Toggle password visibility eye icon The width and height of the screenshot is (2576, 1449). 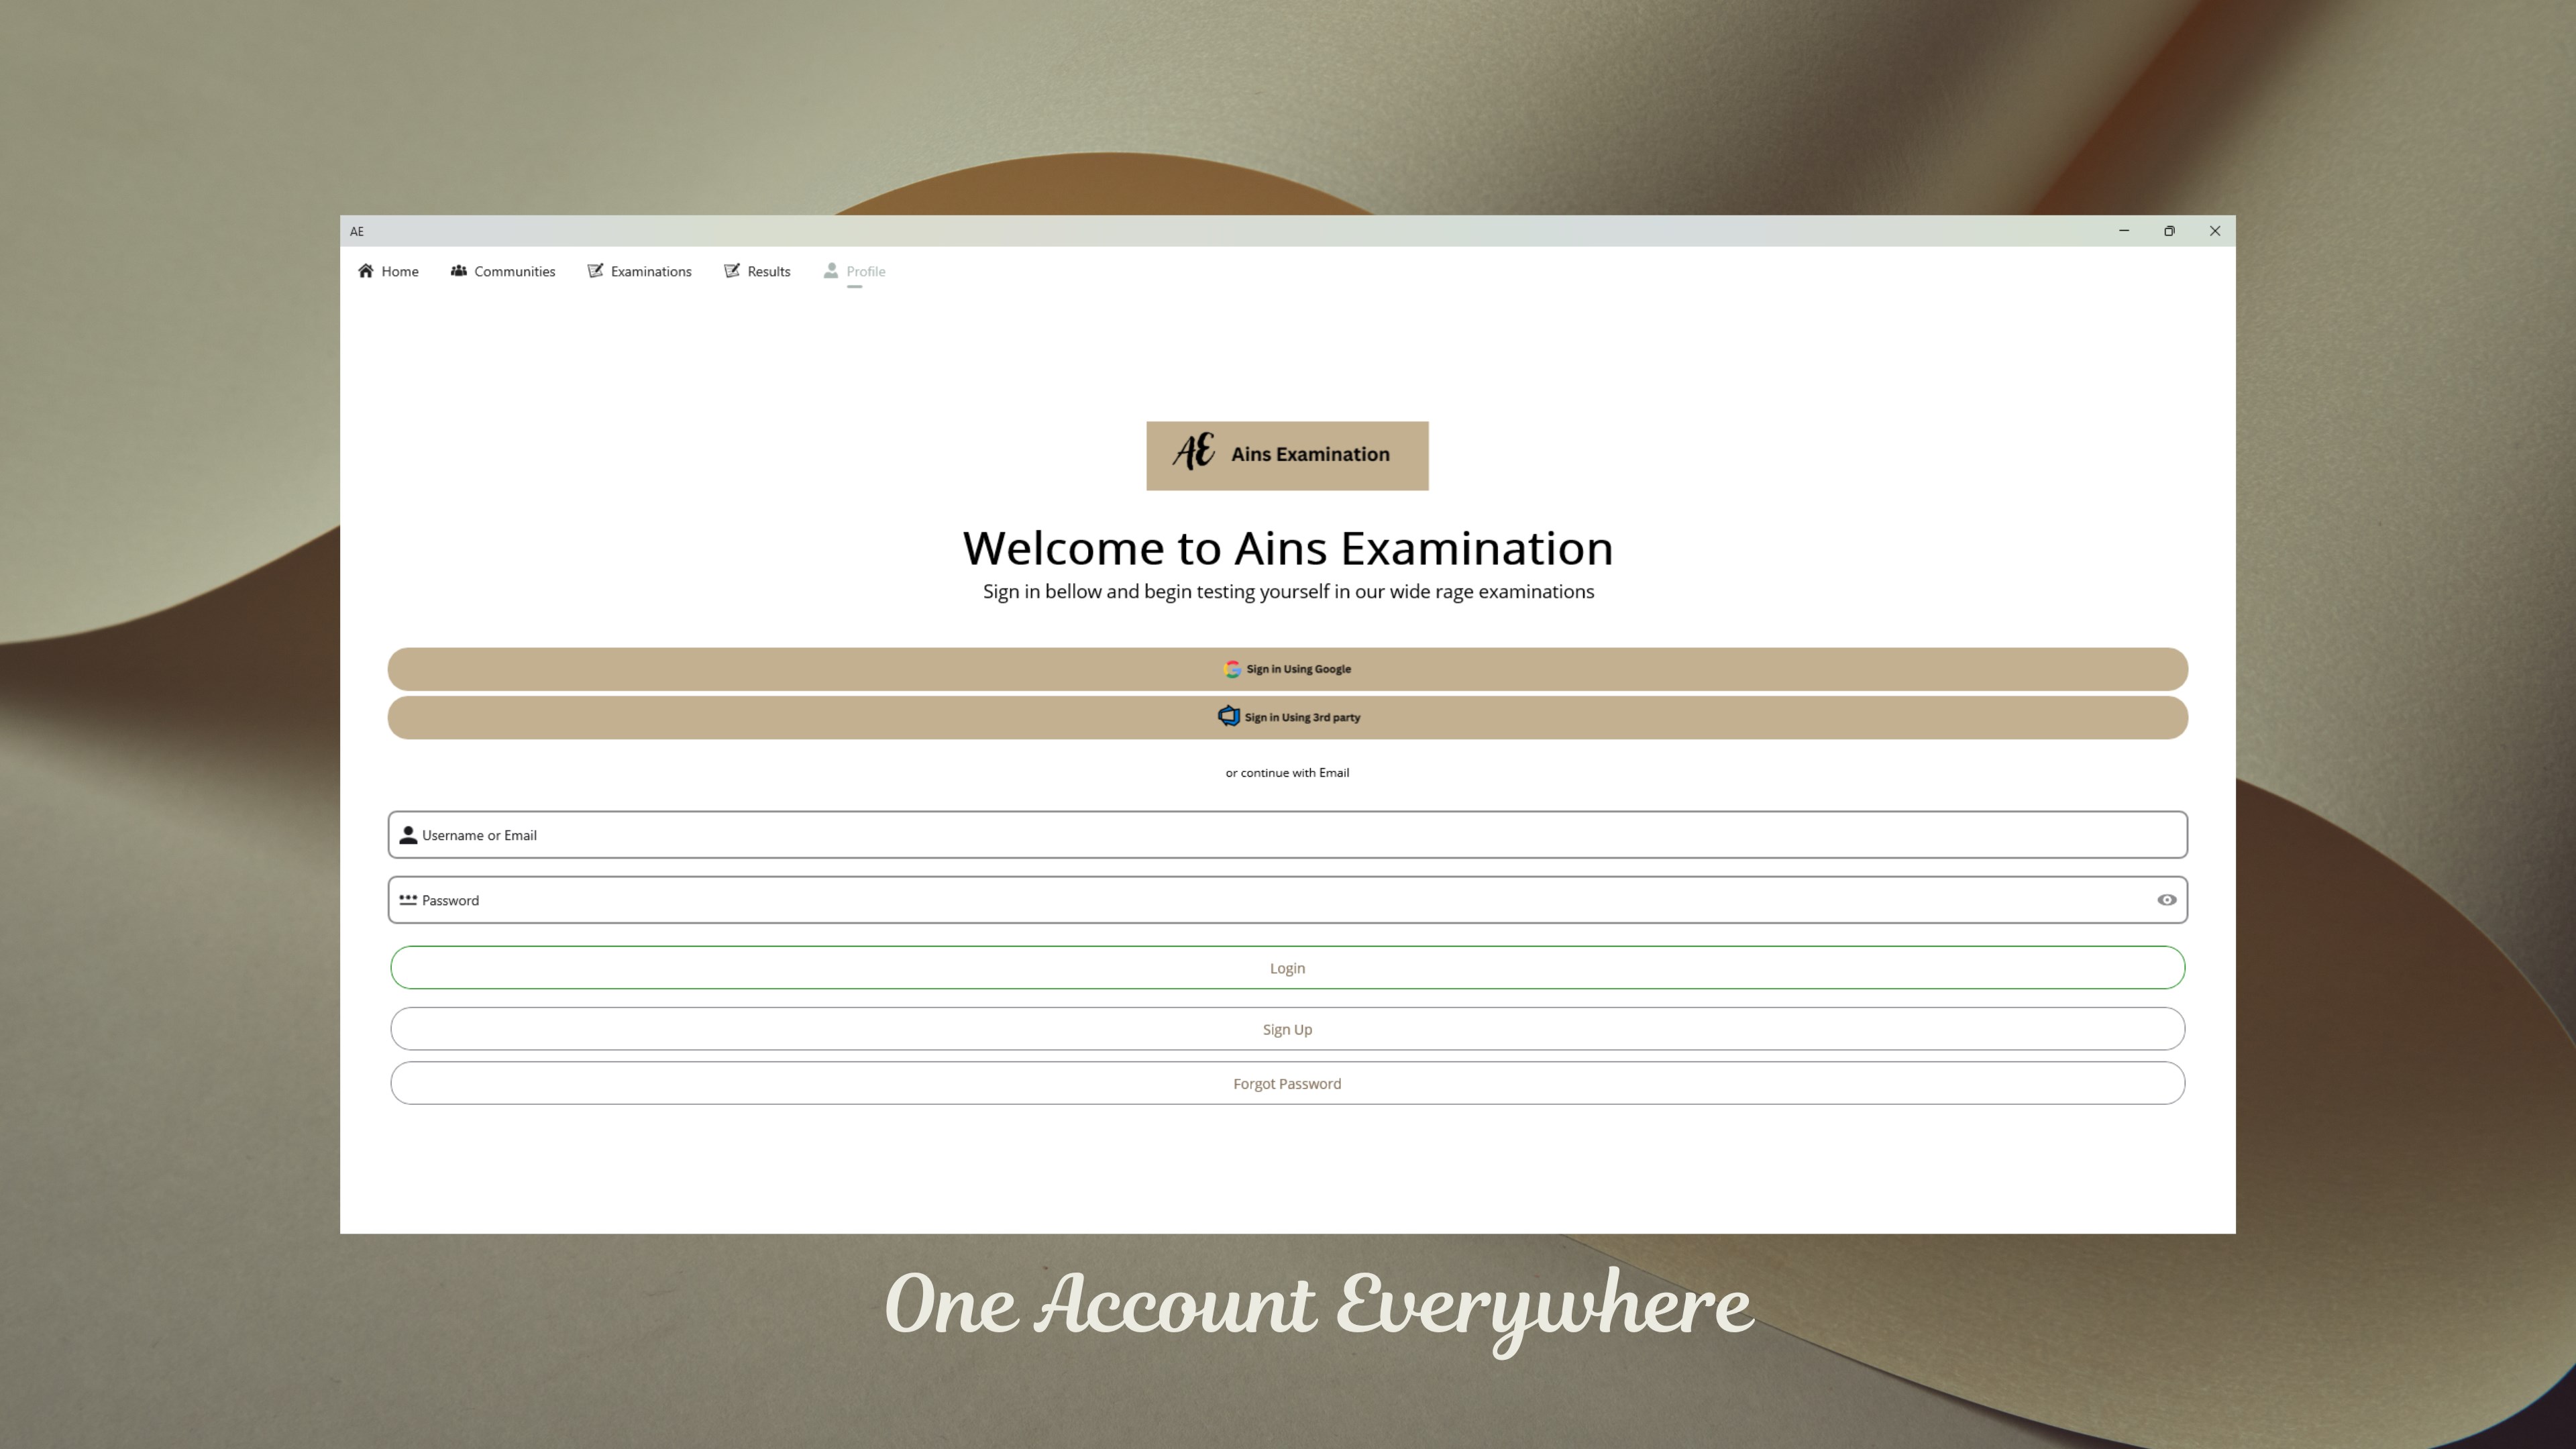click(2166, 900)
